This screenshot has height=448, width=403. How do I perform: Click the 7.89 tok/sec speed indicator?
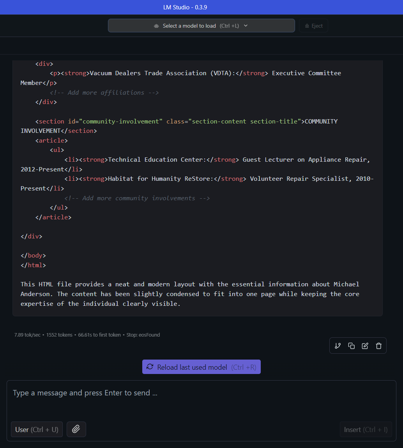[27, 335]
